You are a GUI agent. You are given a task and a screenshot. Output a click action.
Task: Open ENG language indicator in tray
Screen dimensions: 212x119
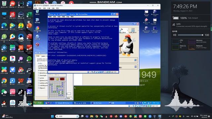[188, 116]
